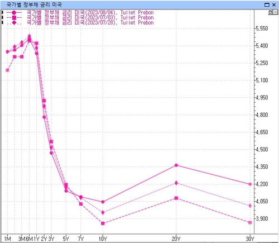Screen dimensions: 279x243
Task: Click the 6M diamond point at the curve peak
Action: (x=29, y=36)
